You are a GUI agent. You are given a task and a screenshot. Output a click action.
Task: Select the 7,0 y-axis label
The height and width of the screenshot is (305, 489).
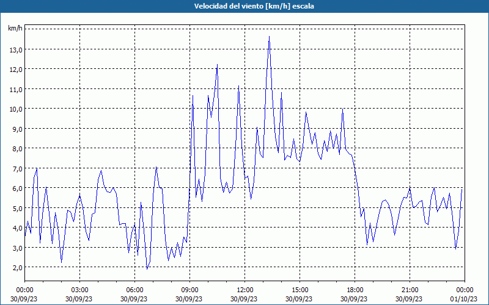[x=18, y=169]
